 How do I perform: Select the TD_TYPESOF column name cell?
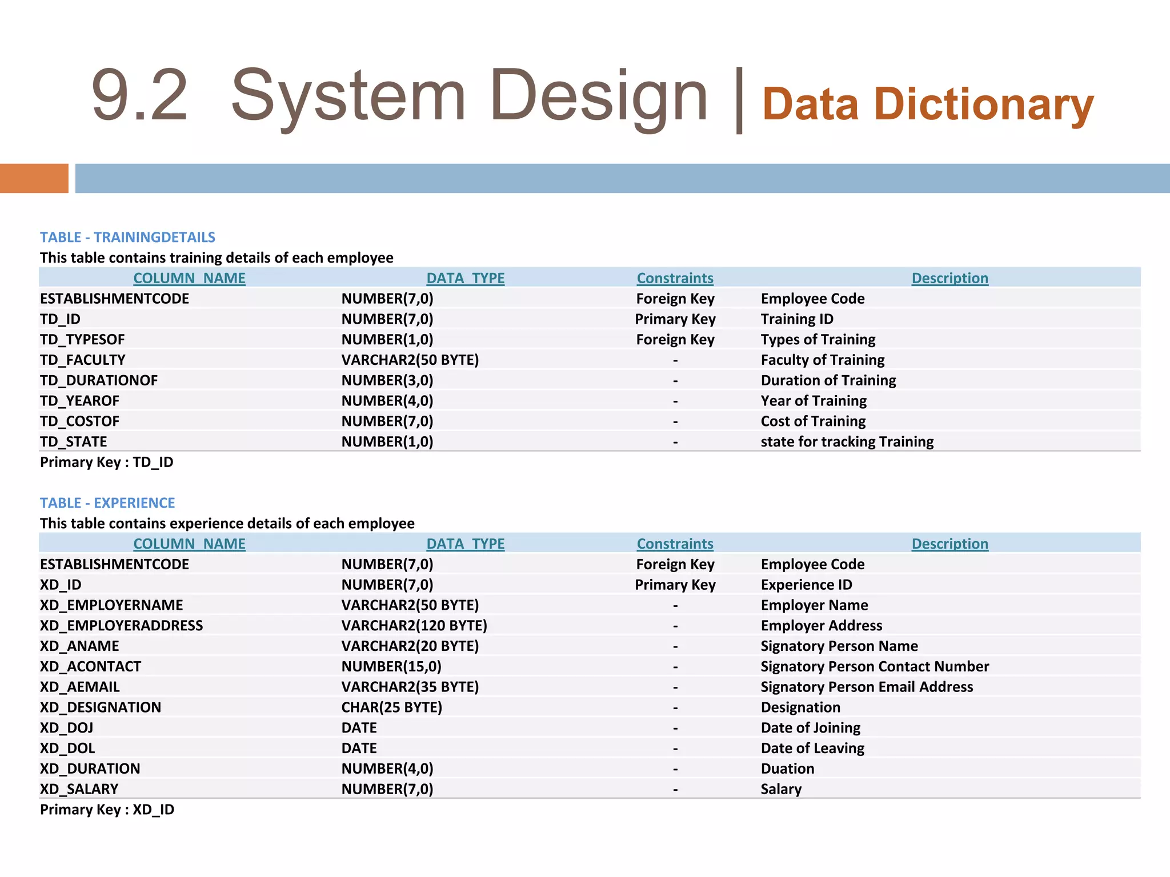click(82, 340)
